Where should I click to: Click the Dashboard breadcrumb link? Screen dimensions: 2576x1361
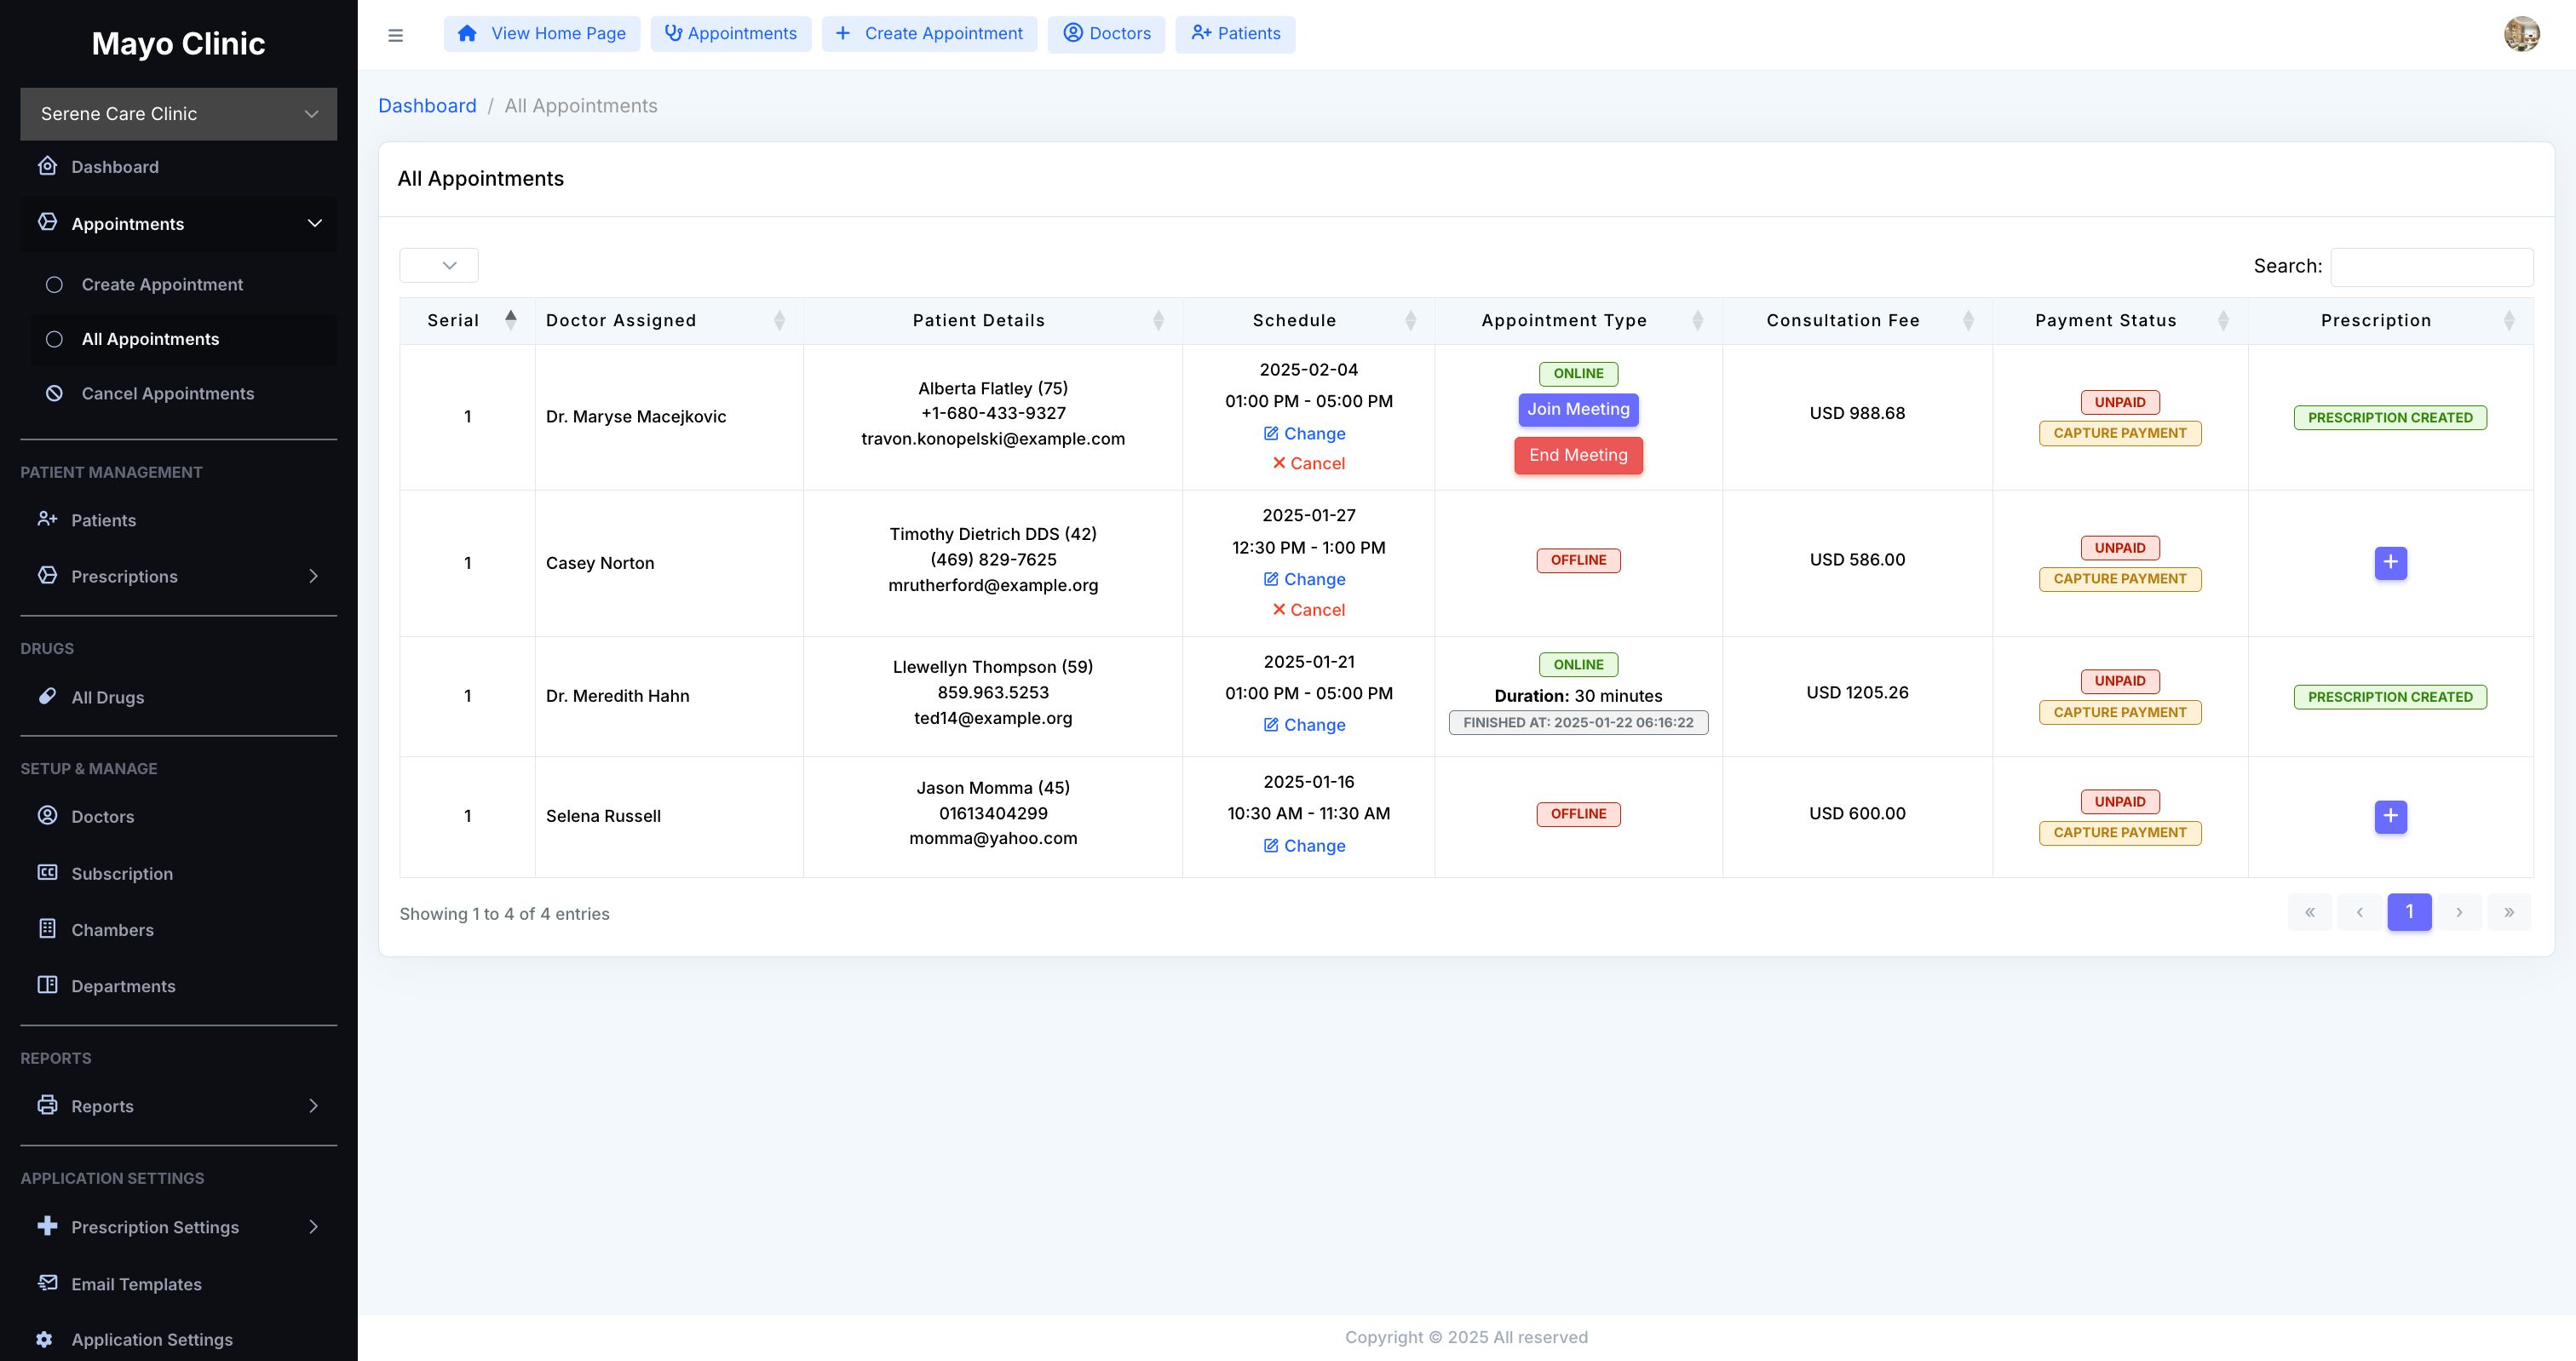427,106
